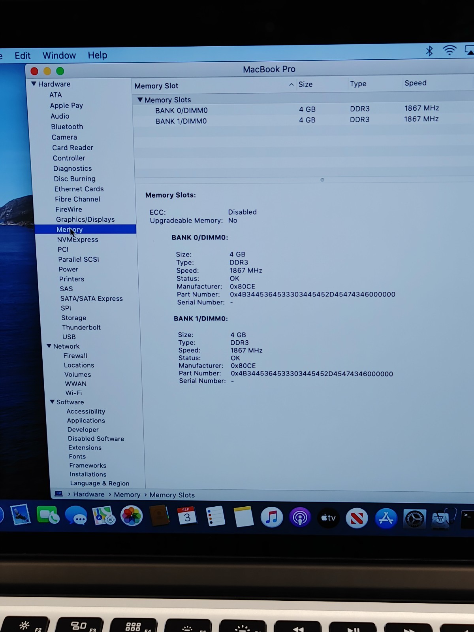Image resolution: width=474 pixels, height=632 pixels.
Task: Launch Messages from the Dock
Action: click(76, 515)
